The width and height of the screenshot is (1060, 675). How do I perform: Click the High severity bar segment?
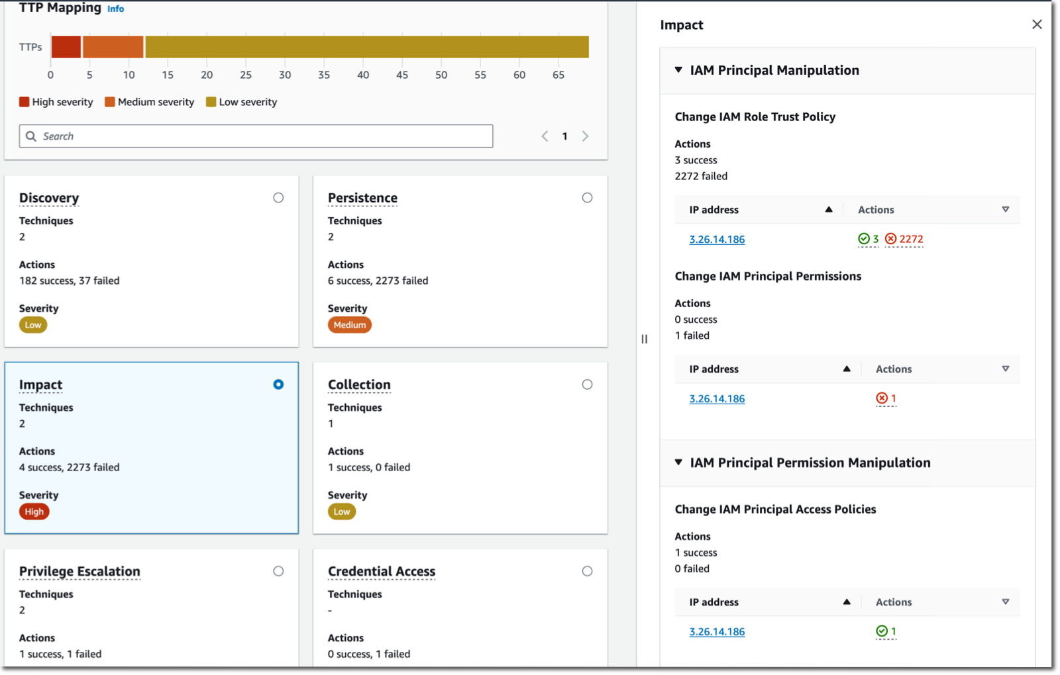coord(66,47)
